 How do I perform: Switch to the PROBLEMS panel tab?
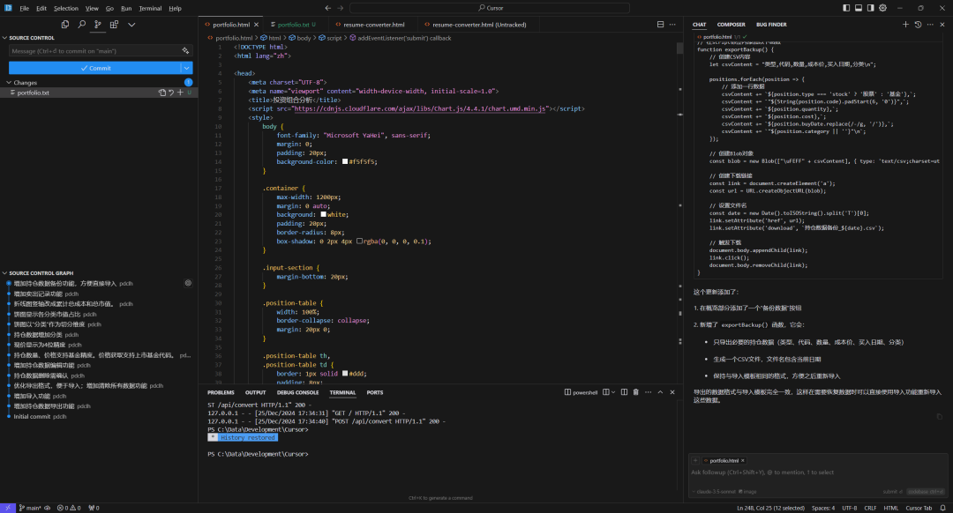click(221, 393)
